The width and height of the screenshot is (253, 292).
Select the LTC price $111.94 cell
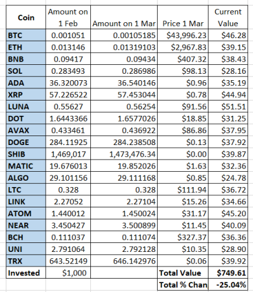[182, 190]
